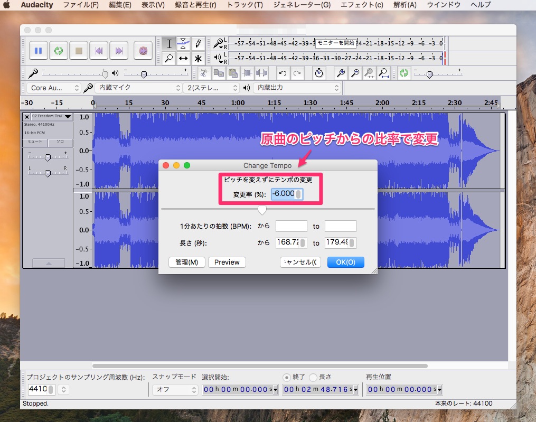
Task: Click the Paste toolbar icon
Action: click(233, 73)
